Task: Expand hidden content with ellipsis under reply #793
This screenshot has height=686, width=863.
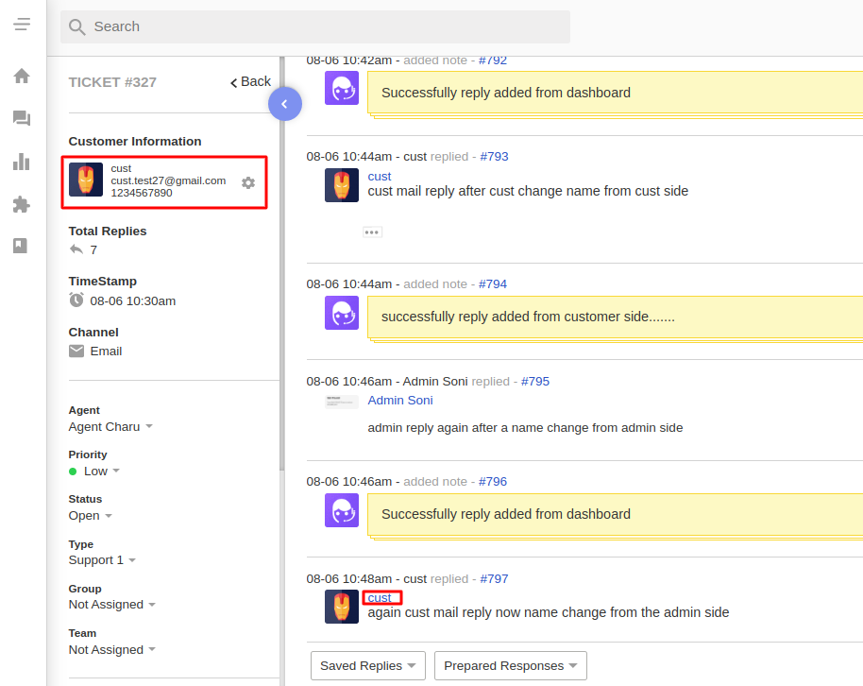Action: (371, 232)
